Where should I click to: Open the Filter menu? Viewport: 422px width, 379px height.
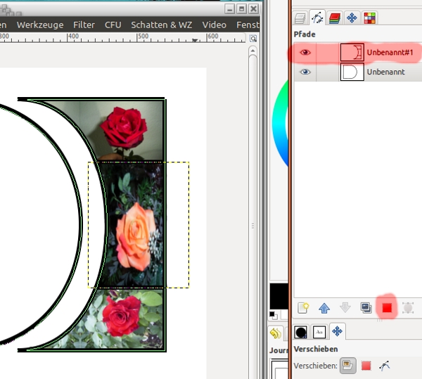[84, 25]
